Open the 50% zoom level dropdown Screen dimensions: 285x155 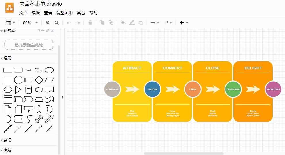(30, 23)
